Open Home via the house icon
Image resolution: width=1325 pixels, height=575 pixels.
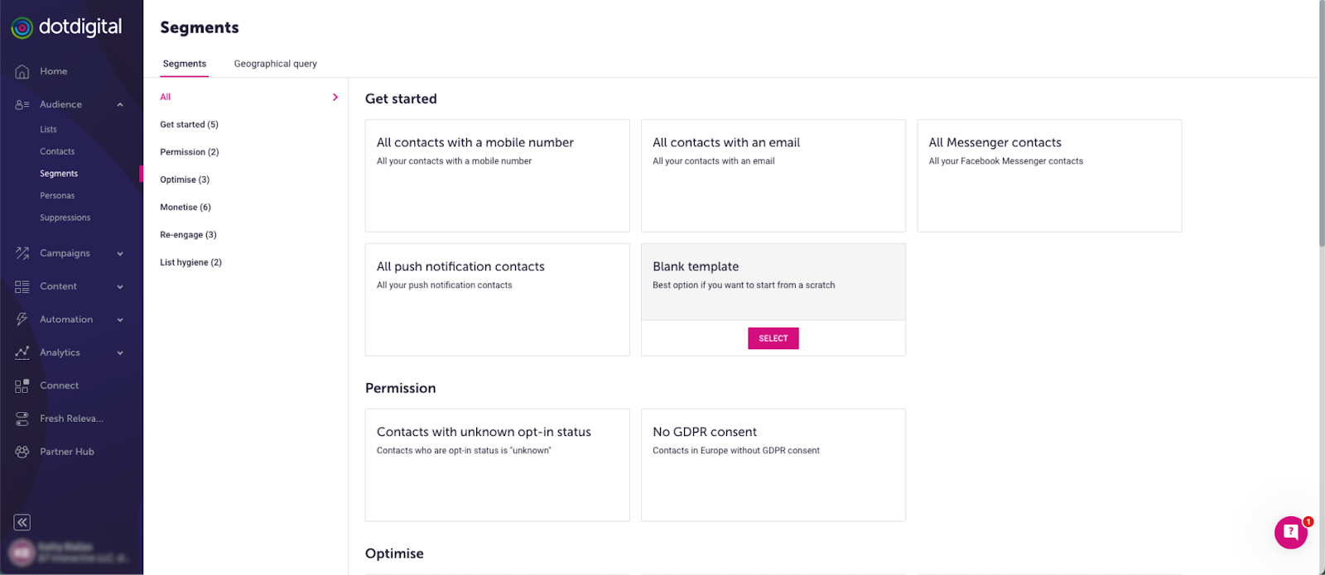click(x=22, y=72)
